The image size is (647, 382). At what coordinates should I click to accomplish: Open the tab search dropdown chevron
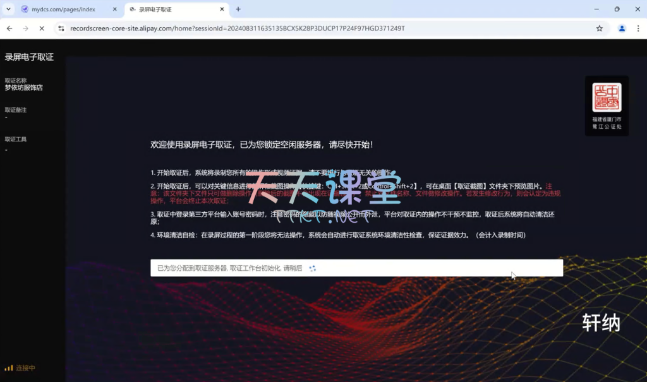tap(9, 9)
